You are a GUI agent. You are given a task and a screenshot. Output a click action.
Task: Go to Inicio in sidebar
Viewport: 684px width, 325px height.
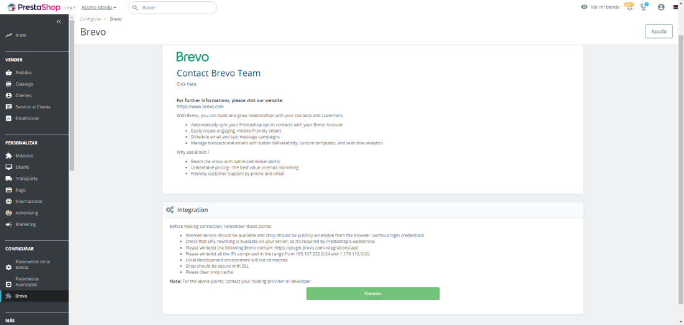point(21,35)
